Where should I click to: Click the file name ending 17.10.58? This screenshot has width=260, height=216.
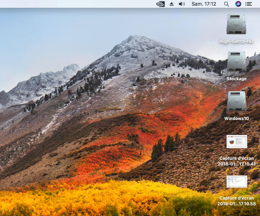[237, 201]
